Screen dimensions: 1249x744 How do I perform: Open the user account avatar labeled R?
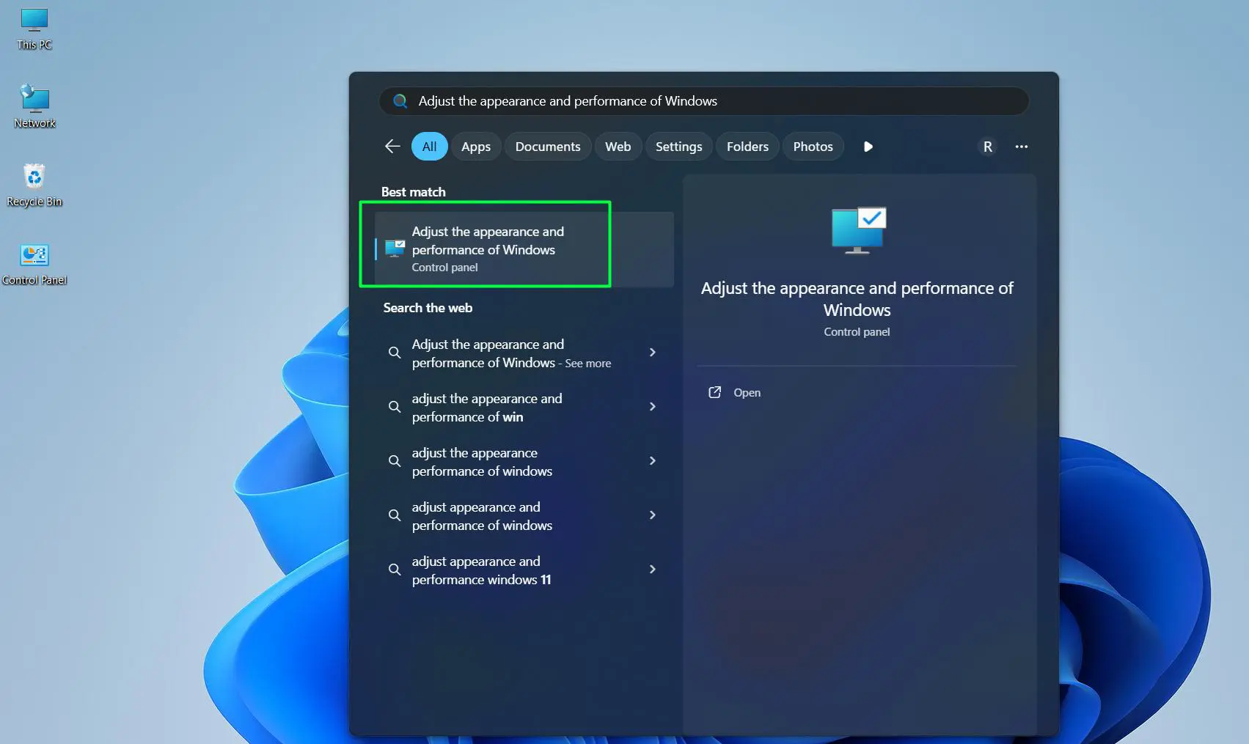point(987,146)
